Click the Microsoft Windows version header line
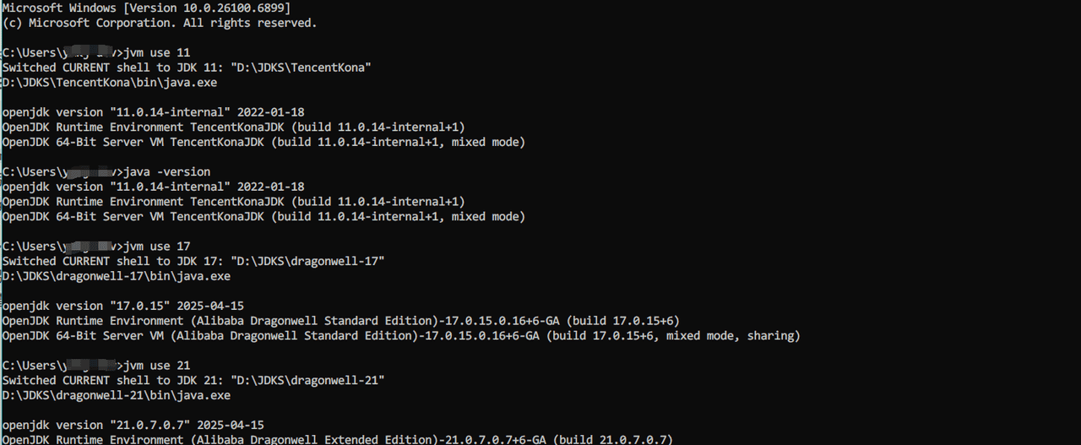The height and width of the screenshot is (445, 1081). [146, 8]
